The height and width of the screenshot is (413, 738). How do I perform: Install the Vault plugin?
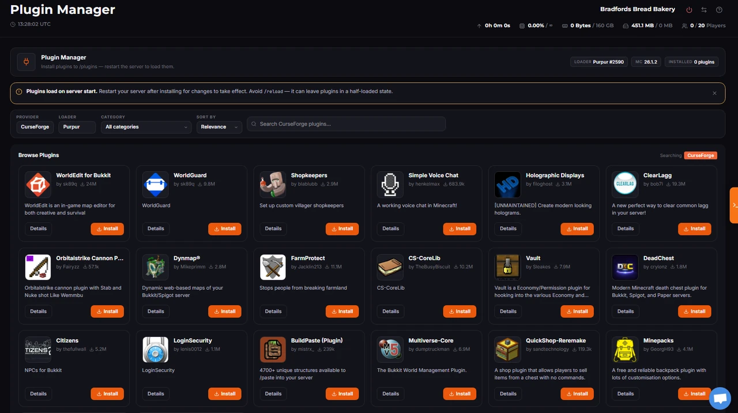tap(577, 311)
